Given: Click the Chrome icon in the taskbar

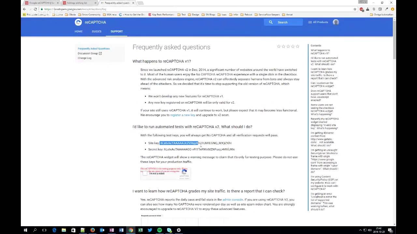Looking at the screenshot, I should (131, 230).
